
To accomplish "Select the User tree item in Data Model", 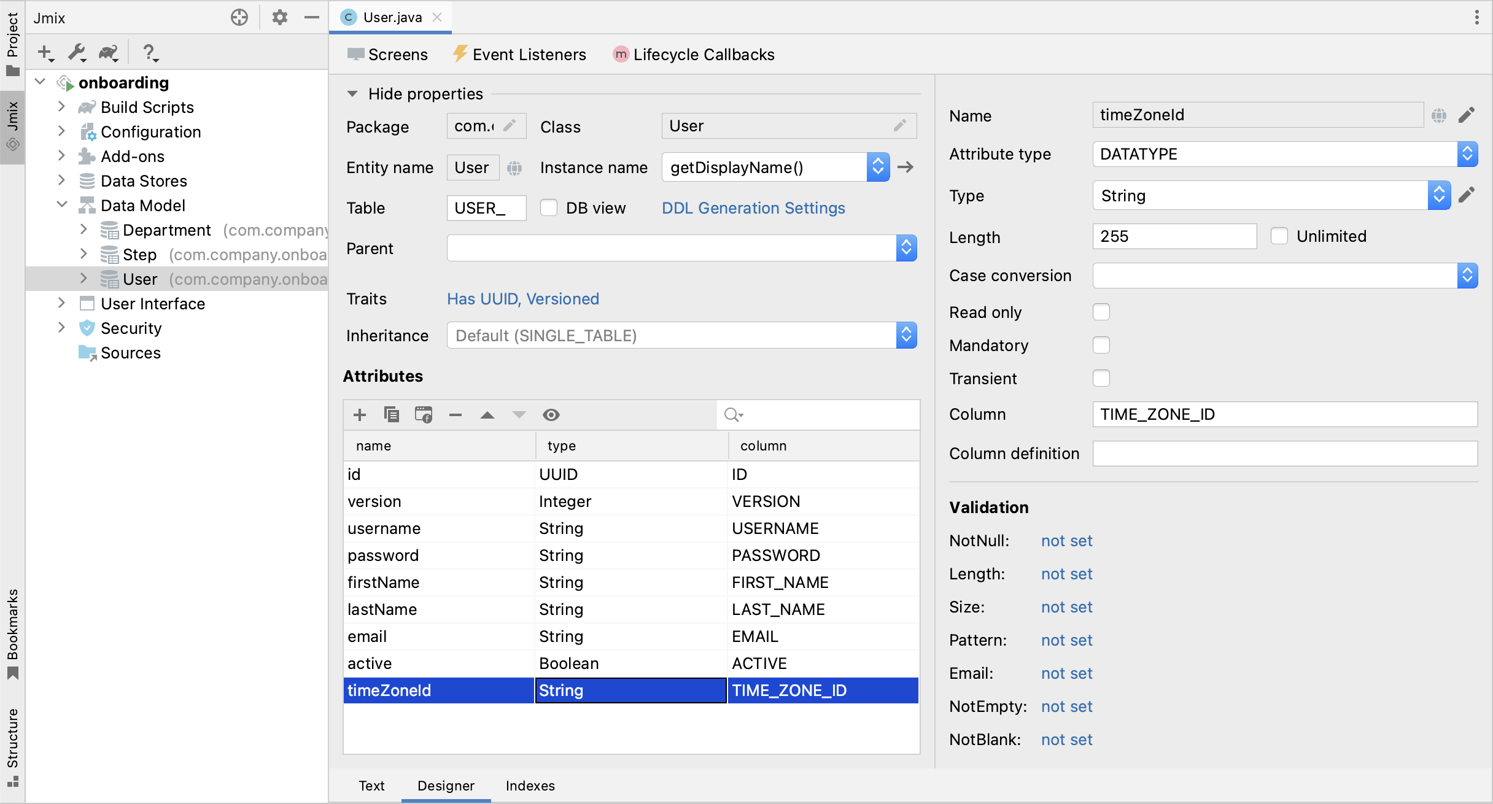I will (139, 279).
